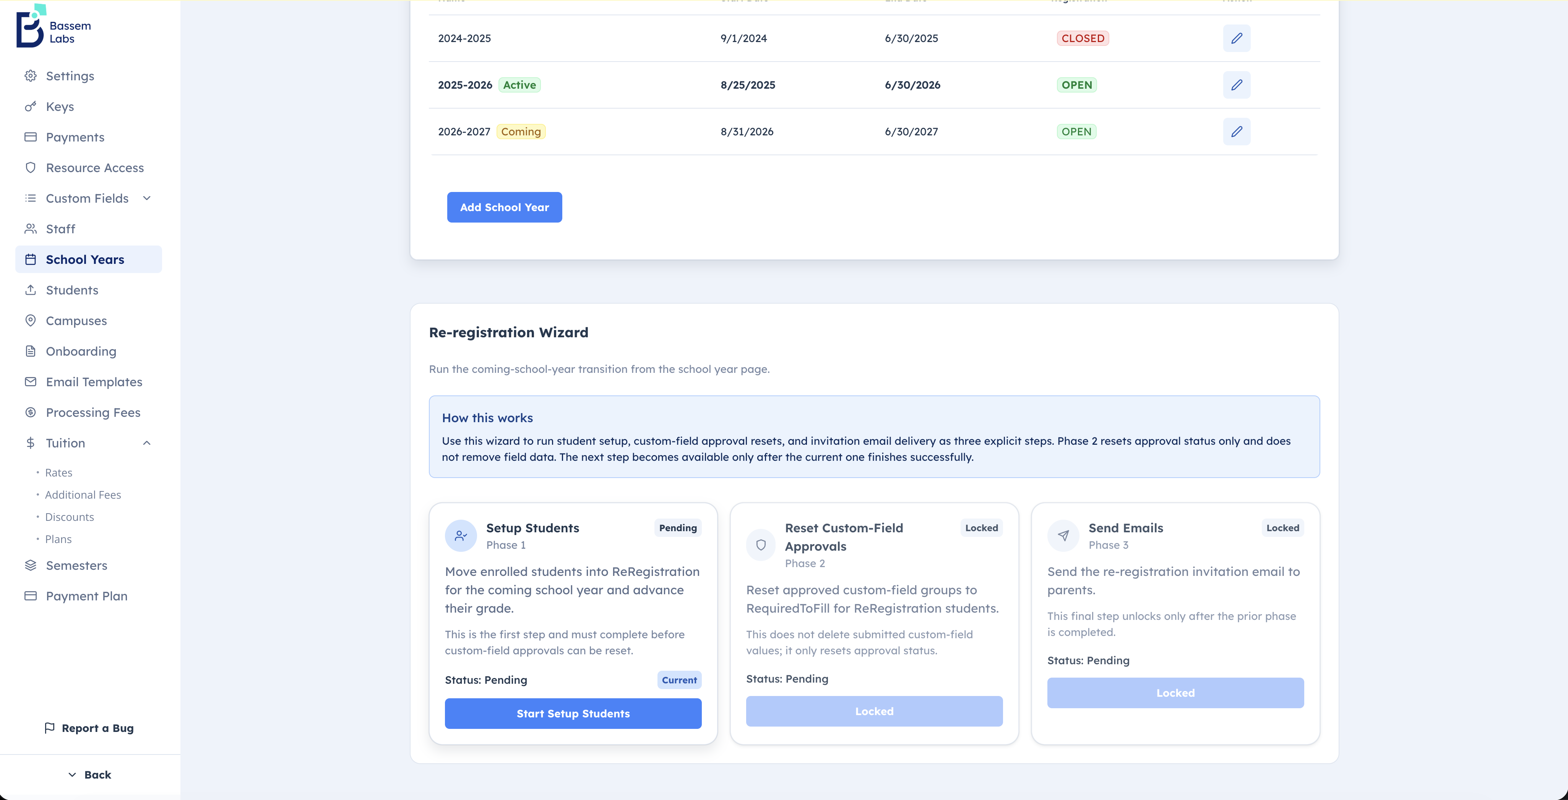Open the Settings menu item
Image resolution: width=1568 pixels, height=800 pixels.
pyautogui.click(x=88, y=76)
